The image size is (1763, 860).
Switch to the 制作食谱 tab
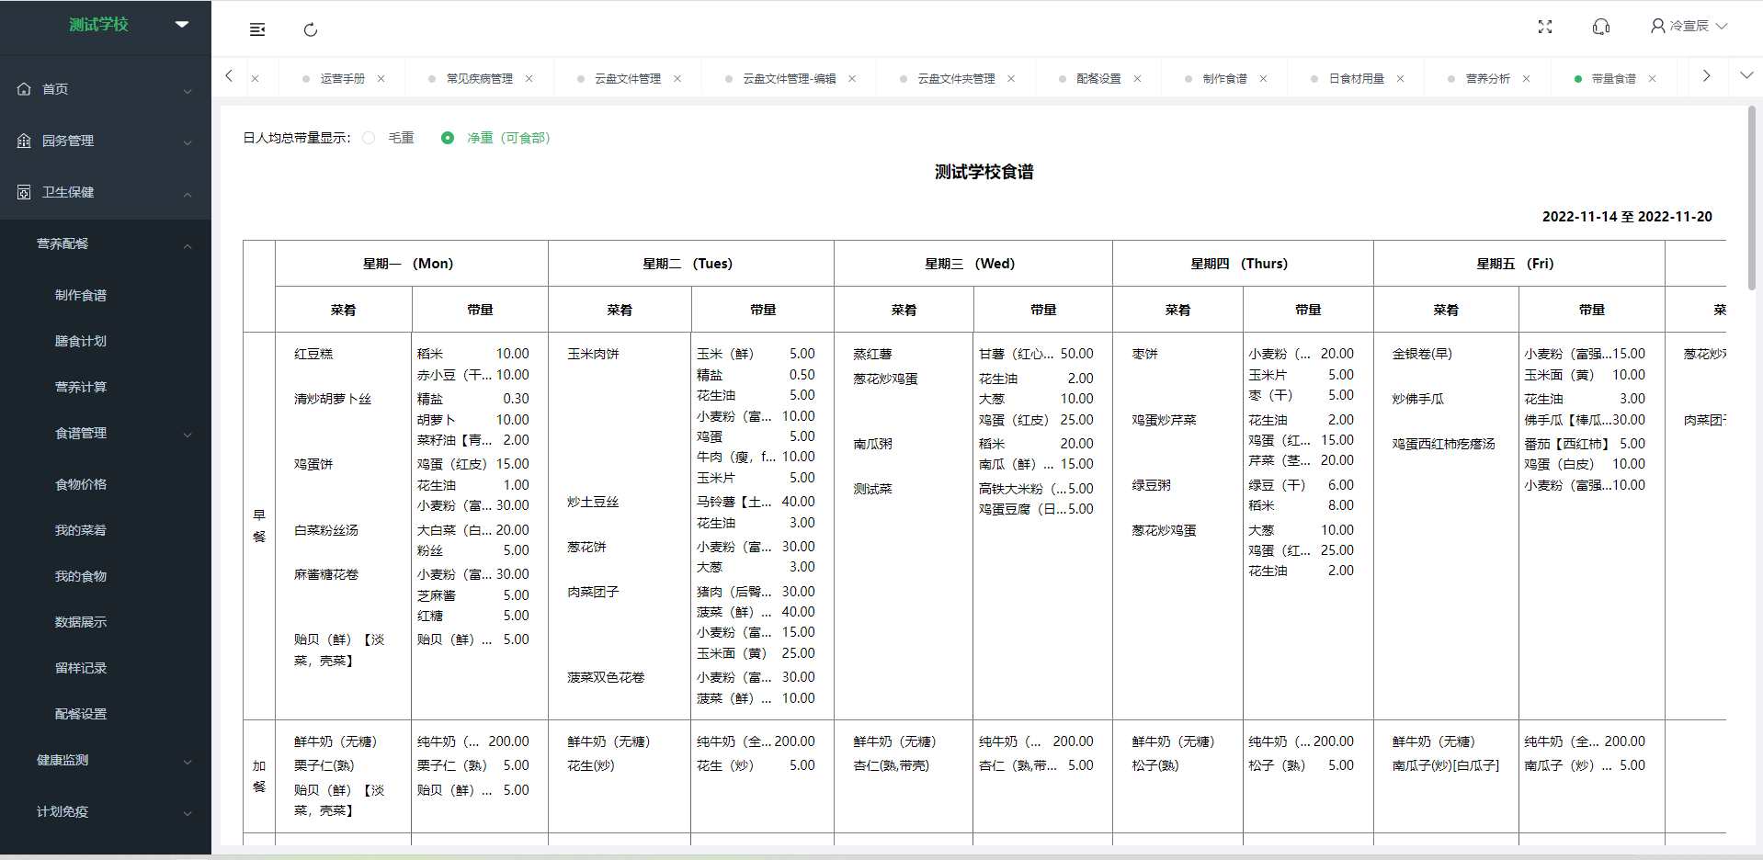coord(1224,79)
